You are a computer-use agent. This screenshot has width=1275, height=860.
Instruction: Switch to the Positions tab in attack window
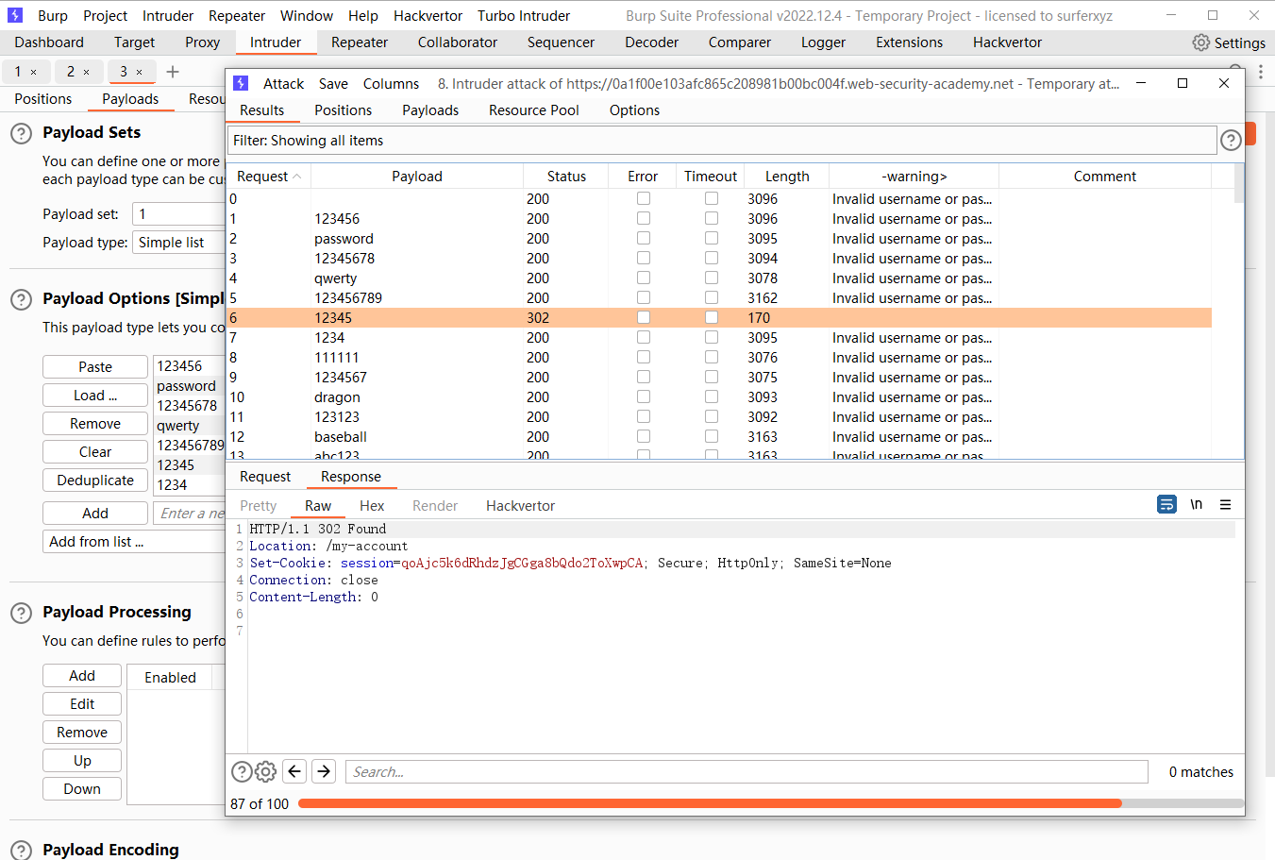point(343,110)
